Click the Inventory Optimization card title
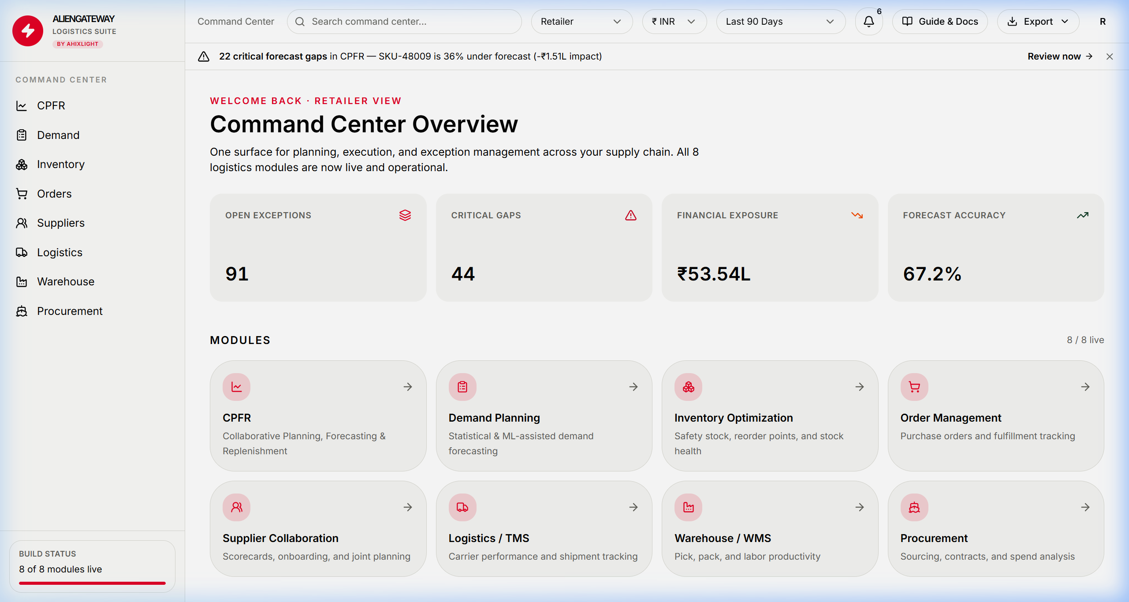Screen dimensions: 1129x602 coord(734,418)
